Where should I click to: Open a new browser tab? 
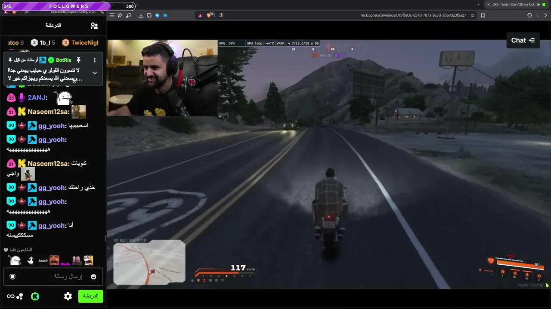(479, 5)
